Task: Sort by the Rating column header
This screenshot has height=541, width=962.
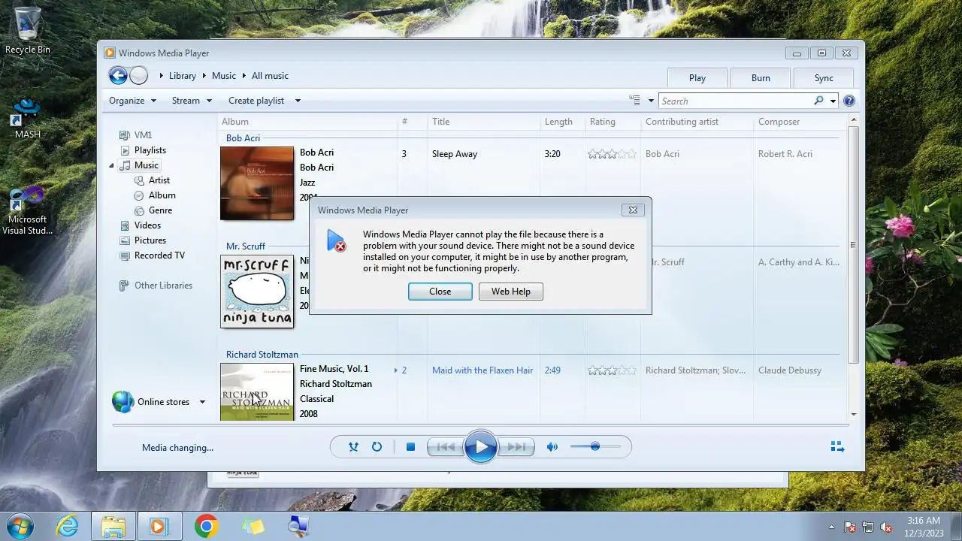Action: point(603,122)
